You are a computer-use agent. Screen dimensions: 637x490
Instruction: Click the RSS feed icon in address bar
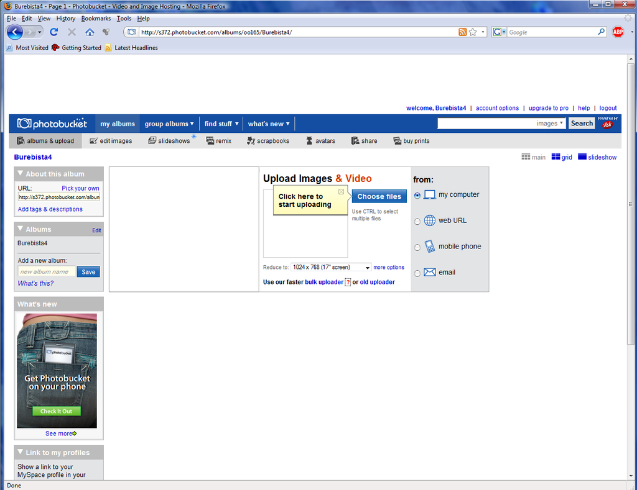coord(462,32)
